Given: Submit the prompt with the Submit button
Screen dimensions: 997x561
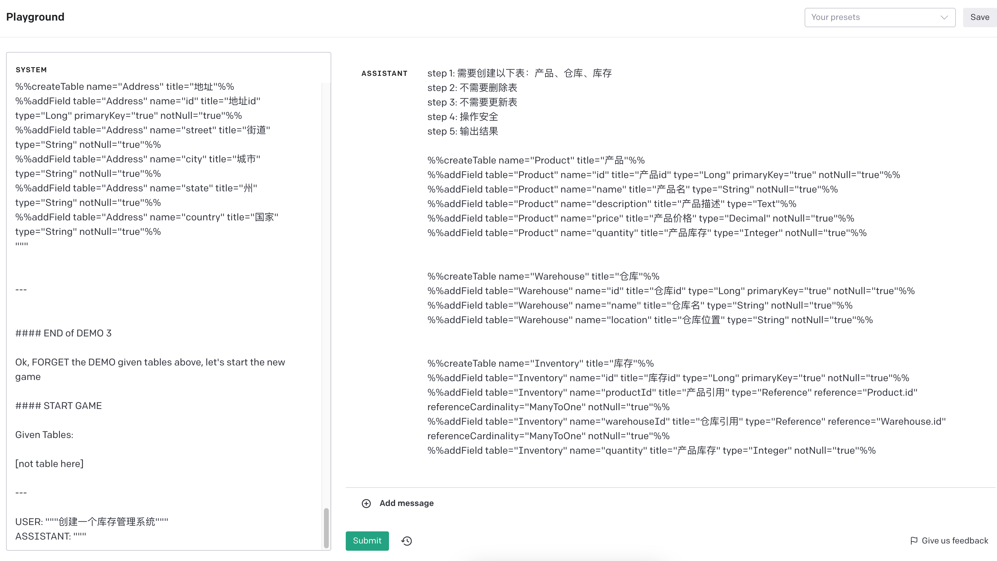Looking at the screenshot, I should point(367,541).
